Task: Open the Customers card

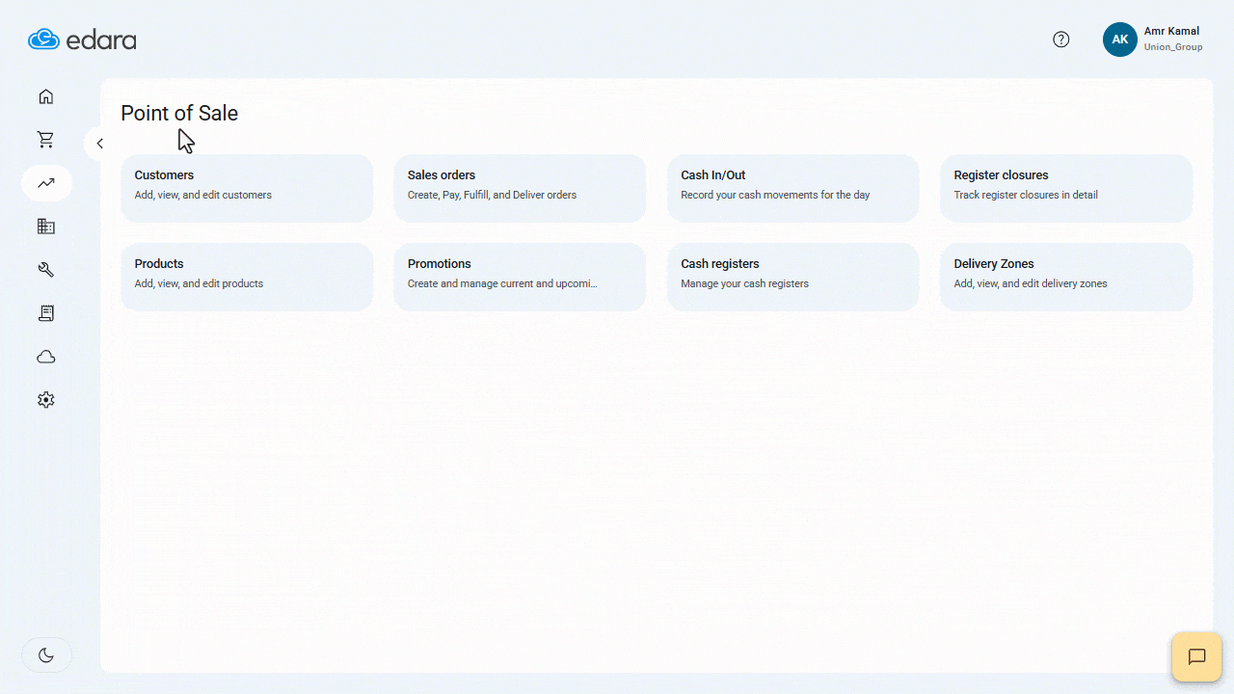Action: 247,188
